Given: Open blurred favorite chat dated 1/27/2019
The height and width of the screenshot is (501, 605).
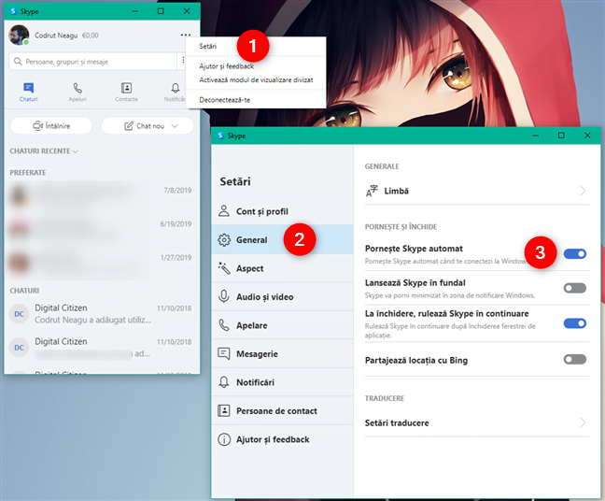Looking at the screenshot, I should [101, 262].
